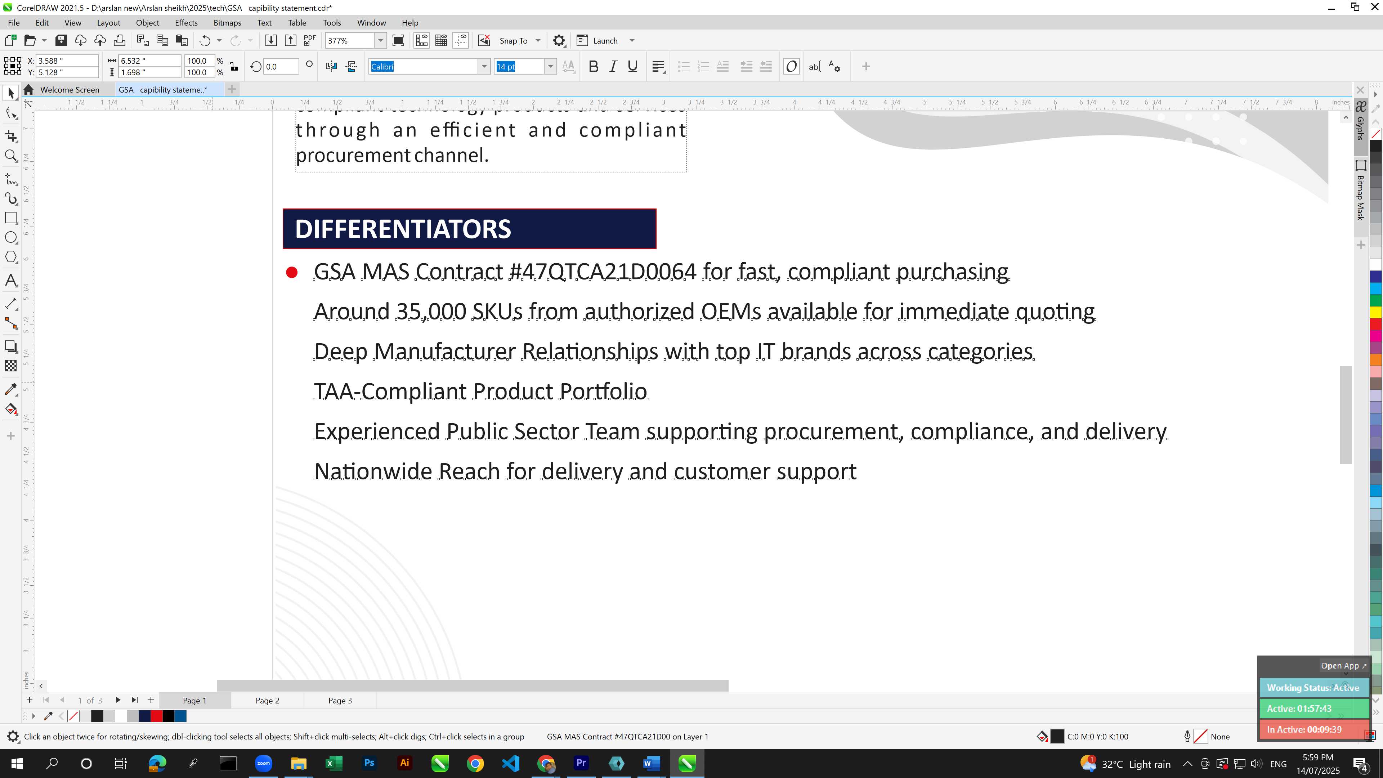Viewport: 1383px width, 778px height.
Task: Switch to the Welcome Screen tab
Action: point(69,90)
